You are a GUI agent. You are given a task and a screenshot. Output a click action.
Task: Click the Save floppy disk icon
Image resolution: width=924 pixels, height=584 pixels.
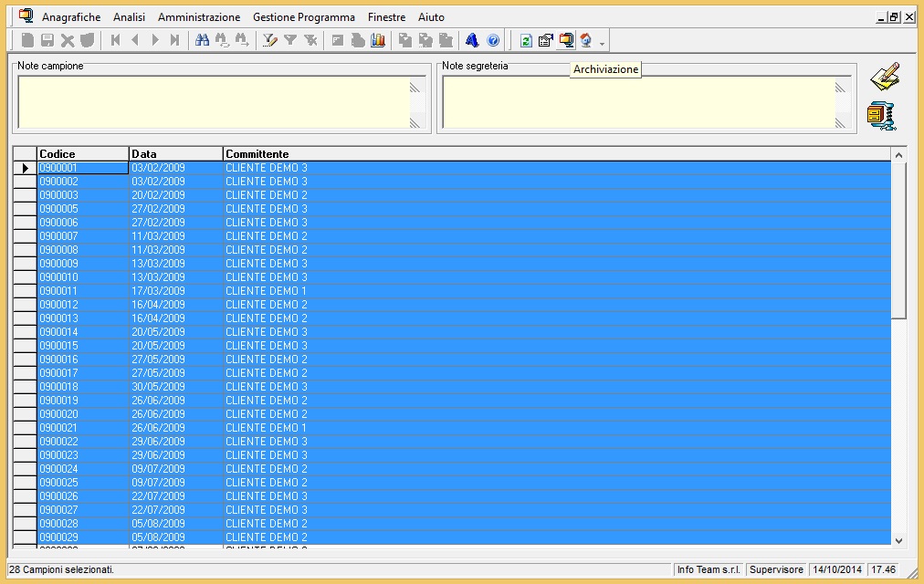tap(47, 40)
